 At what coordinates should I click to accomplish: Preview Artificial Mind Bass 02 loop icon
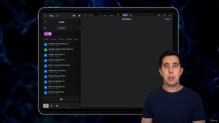(46, 60)
